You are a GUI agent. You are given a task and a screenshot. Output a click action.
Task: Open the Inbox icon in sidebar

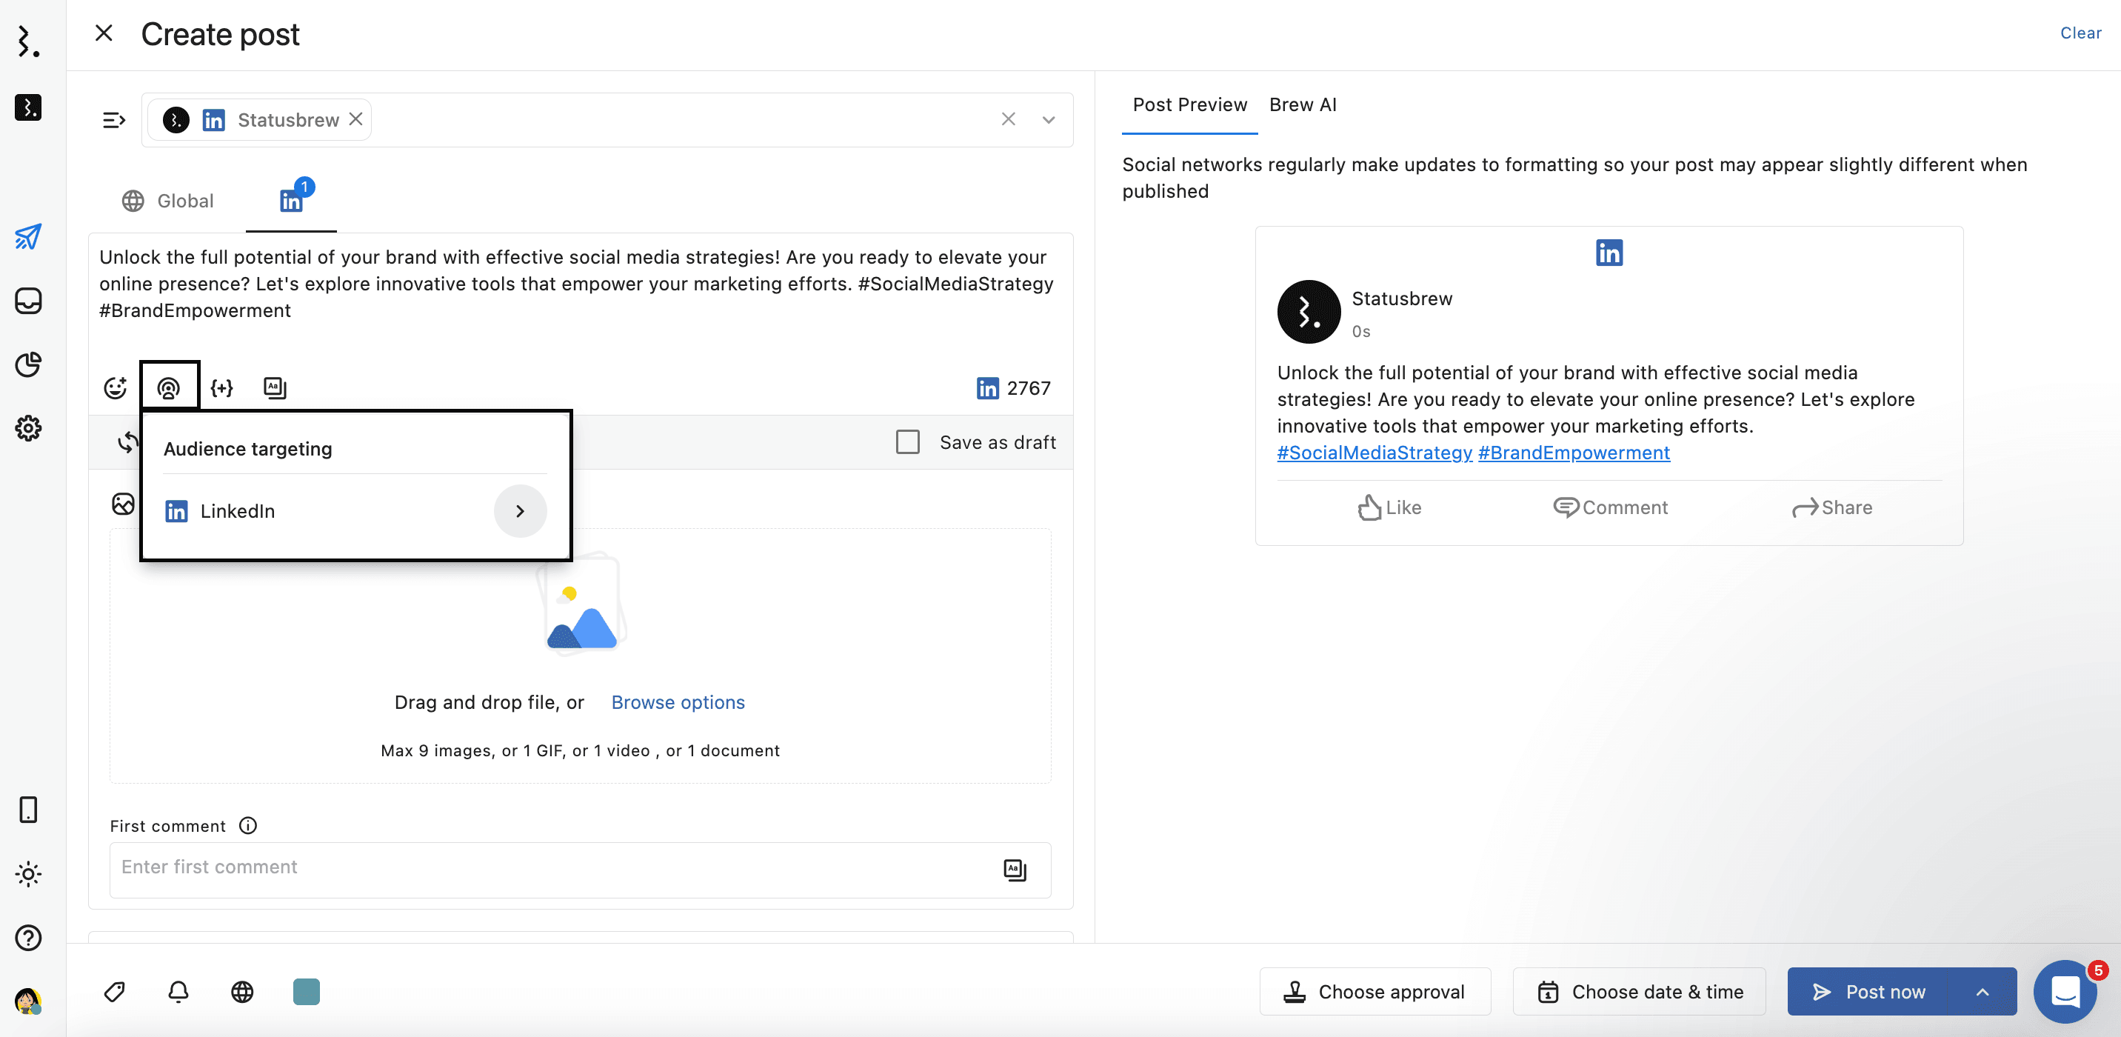28,301
